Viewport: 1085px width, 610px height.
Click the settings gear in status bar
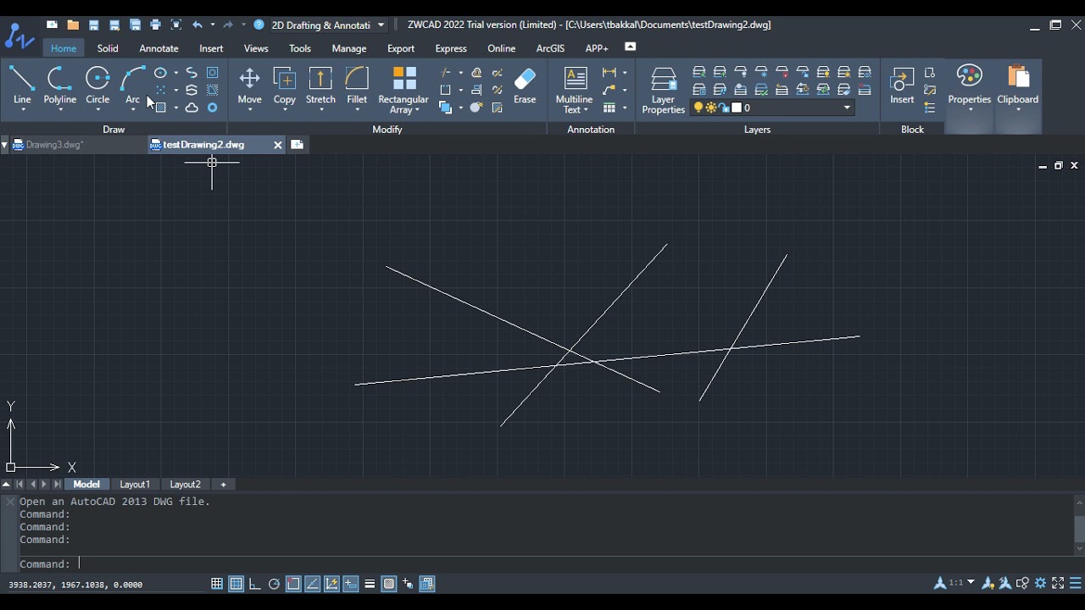coord(1041,583)
